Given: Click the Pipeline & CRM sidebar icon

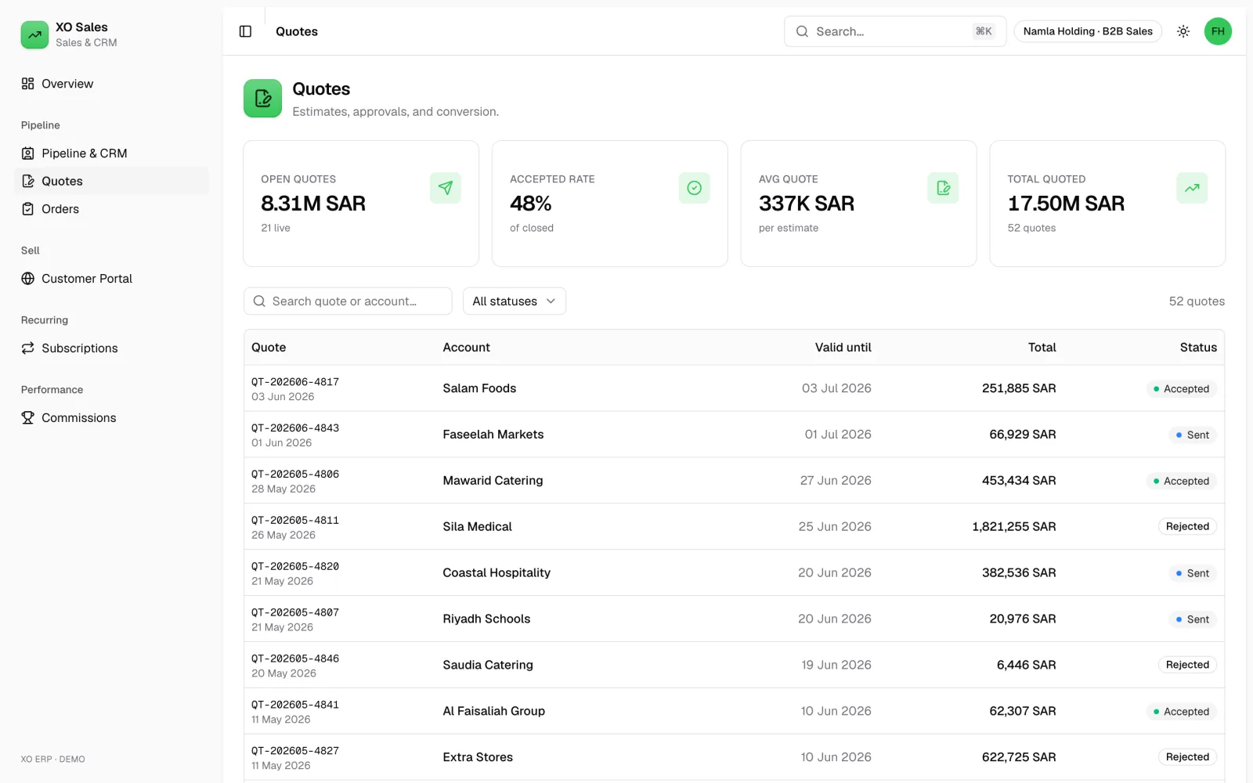Looking at the screenshot, I should coord(28,153).
